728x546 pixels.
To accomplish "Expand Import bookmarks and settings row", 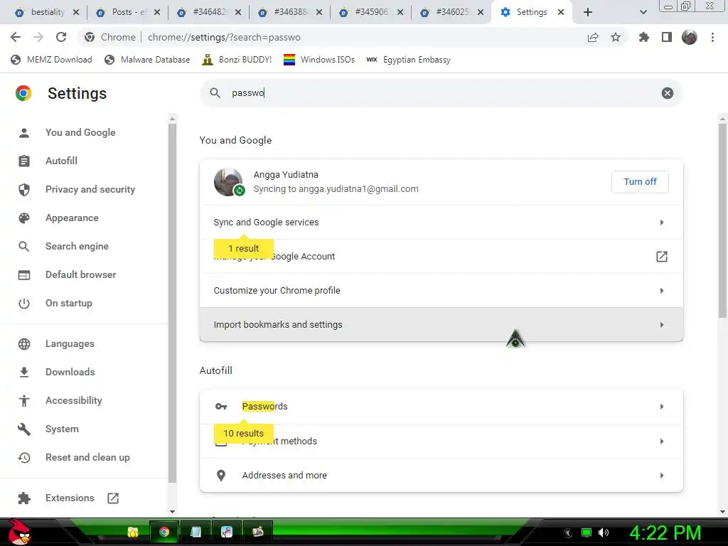I will [441, 324].
